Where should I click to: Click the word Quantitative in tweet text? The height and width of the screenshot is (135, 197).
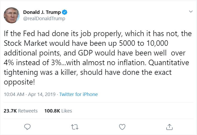(169, 63)
